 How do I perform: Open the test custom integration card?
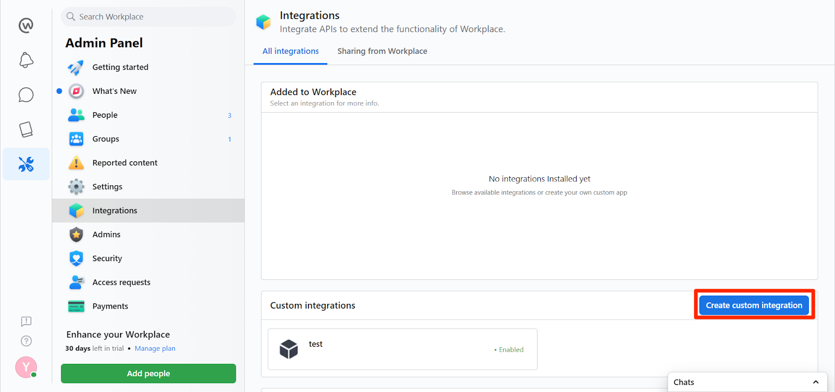point(402,349)
